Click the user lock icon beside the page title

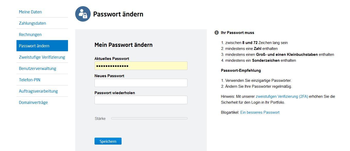[x=83, y=14]
